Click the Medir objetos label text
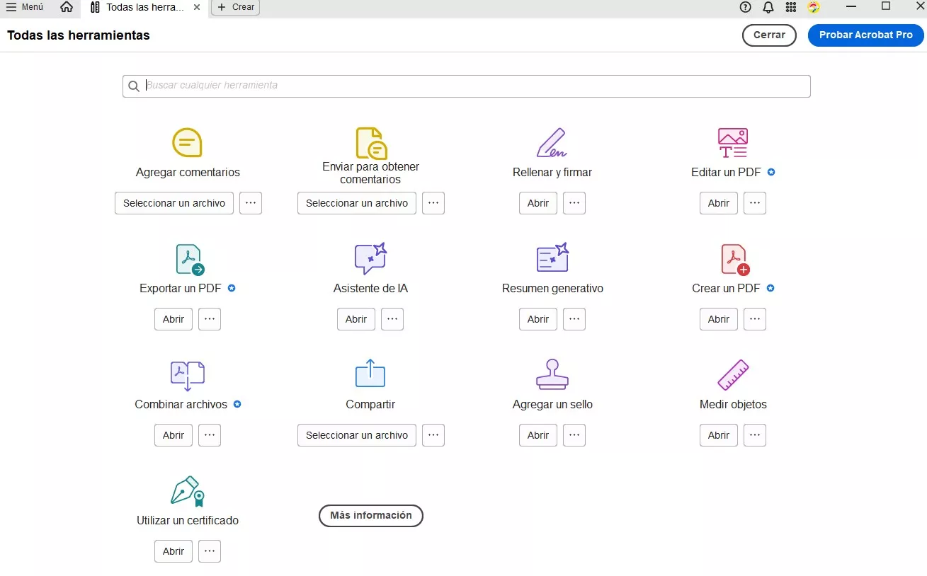927x576 pixels. (x=733, y=405)
